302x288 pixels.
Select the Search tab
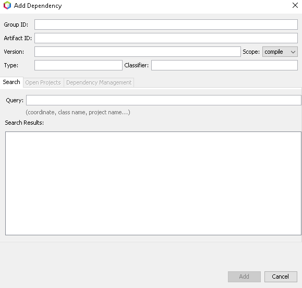point(11,82)
